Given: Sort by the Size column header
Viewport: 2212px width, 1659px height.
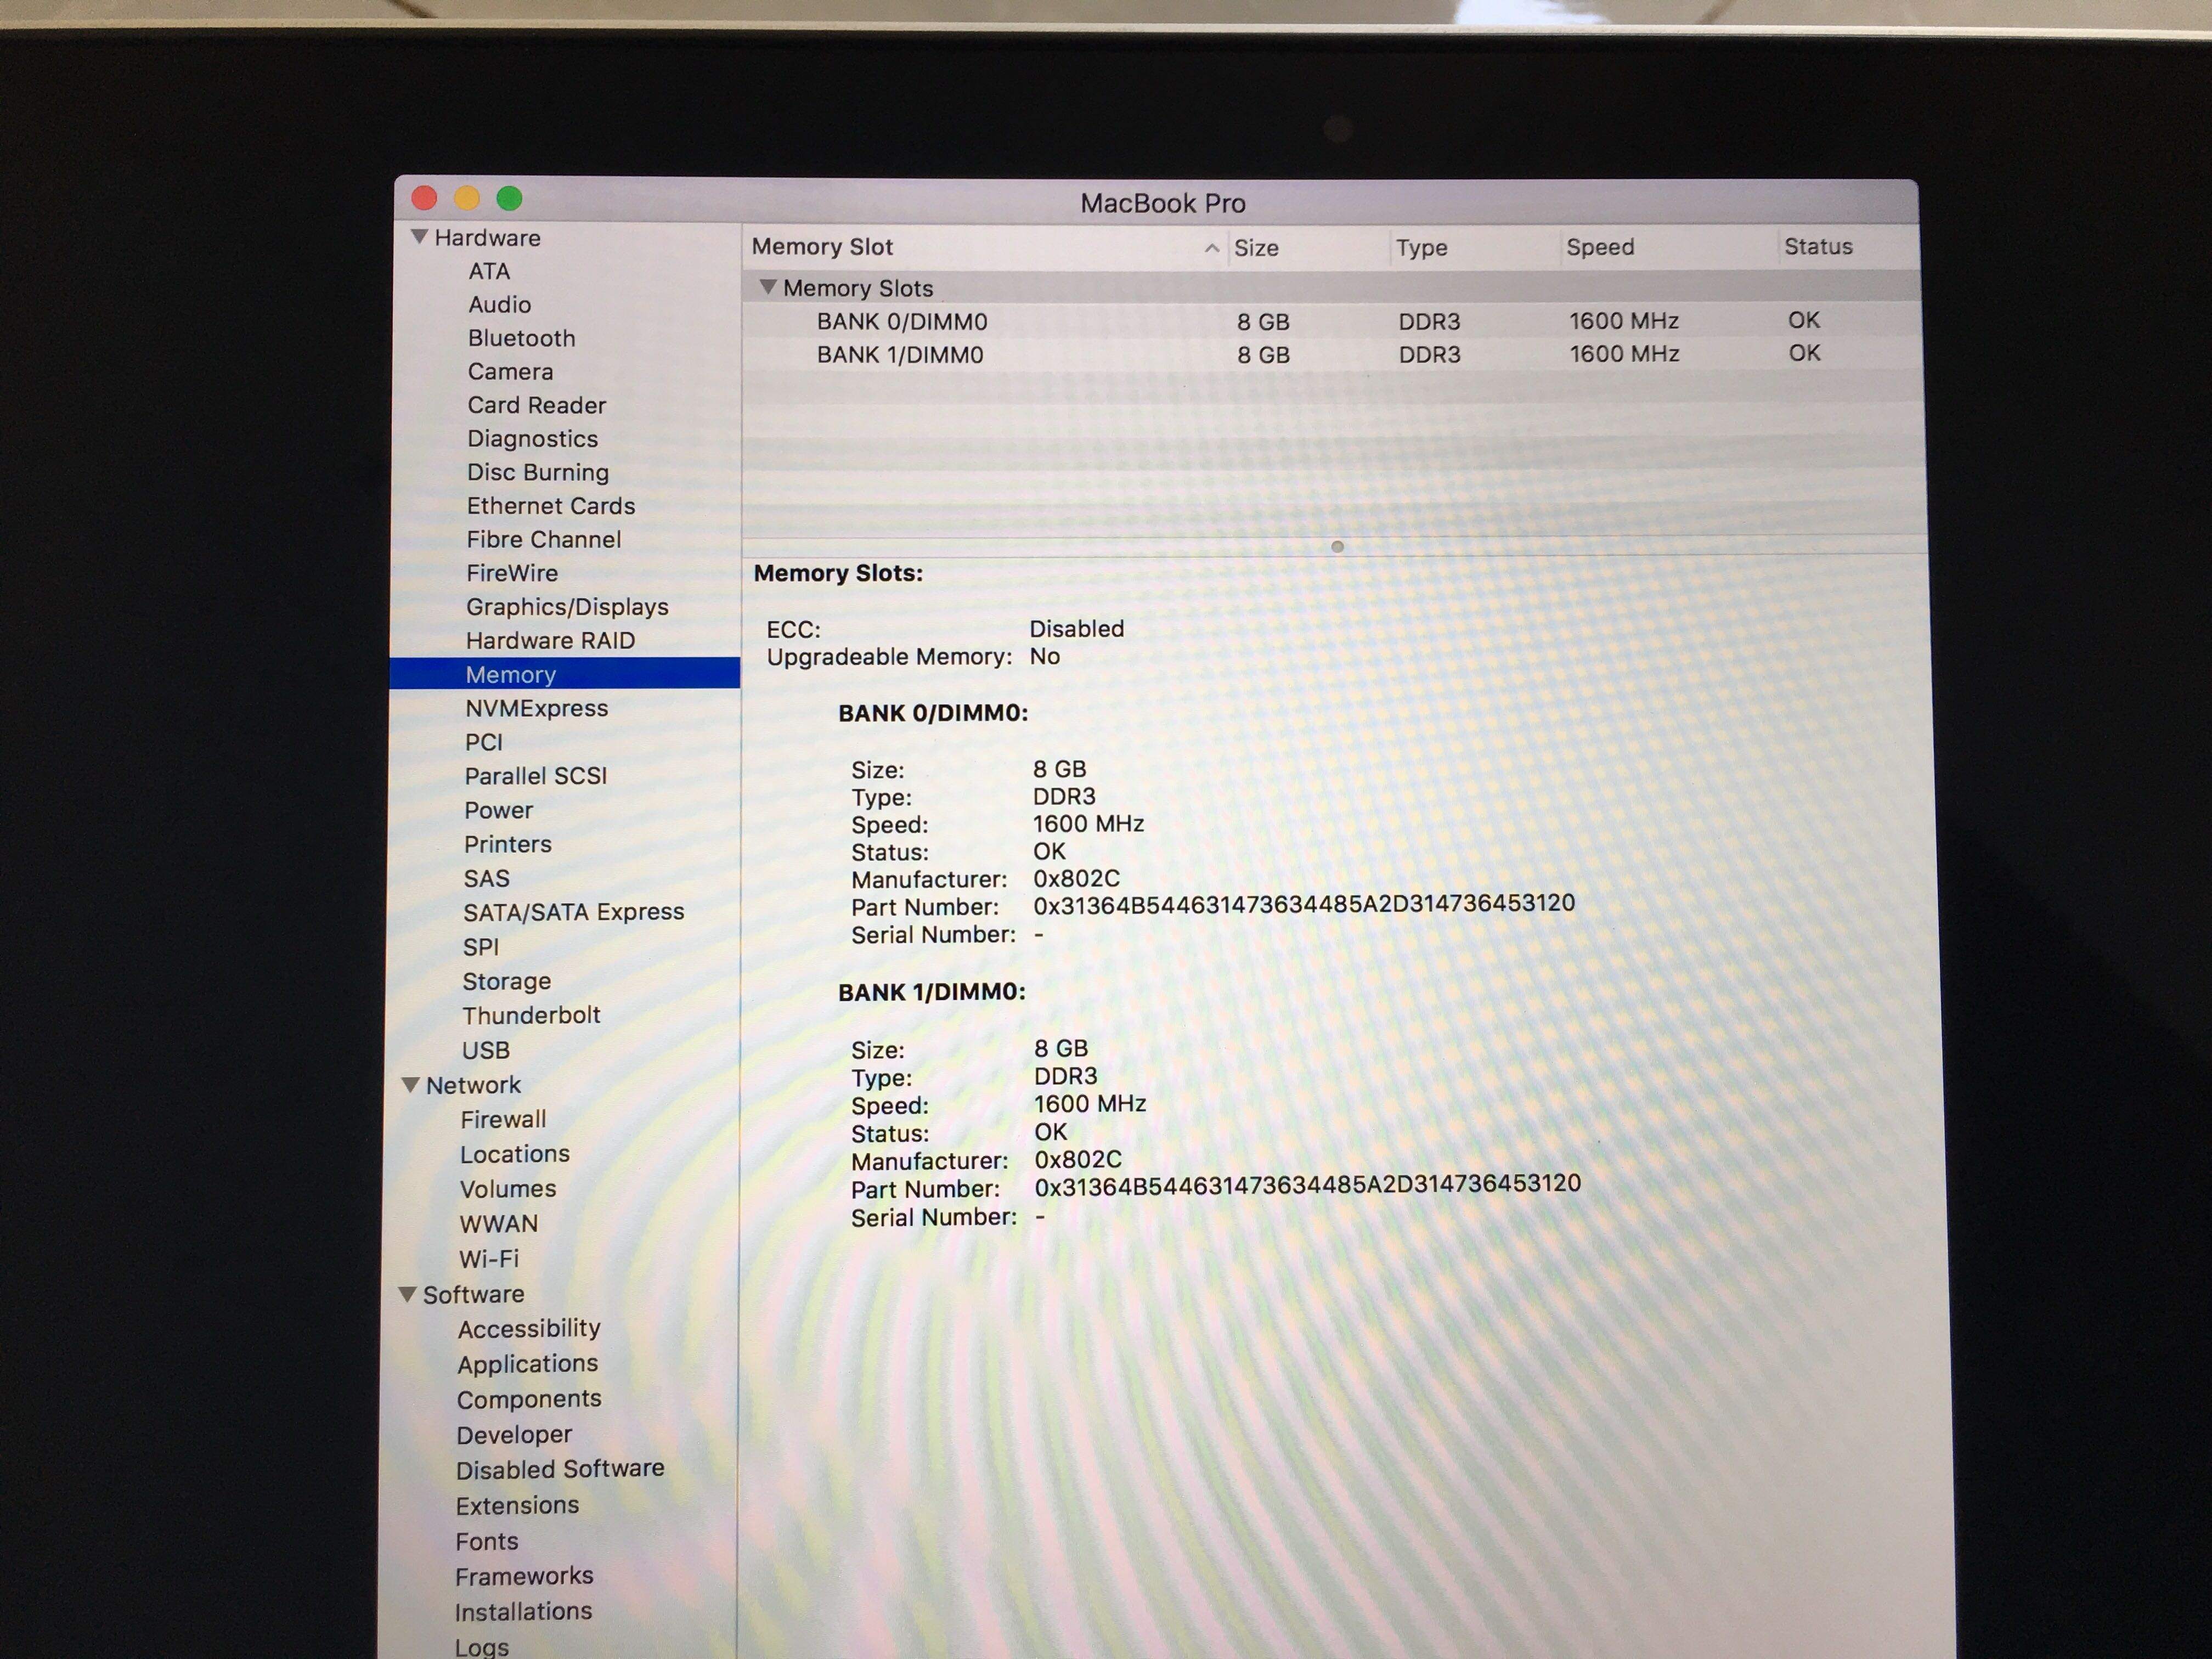Looking at the screenshot, I should tap(1256, 247).
